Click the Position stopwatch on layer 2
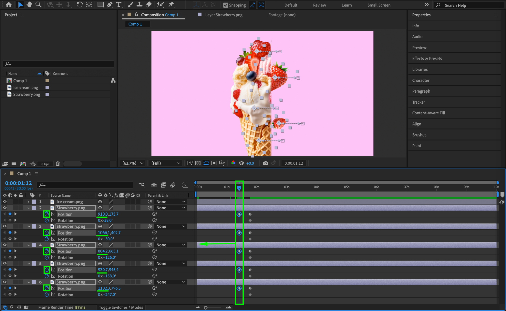This screenshot has height=311, width=506. 47,214
